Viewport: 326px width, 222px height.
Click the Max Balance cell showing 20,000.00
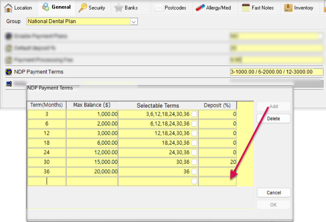(92, 171)
